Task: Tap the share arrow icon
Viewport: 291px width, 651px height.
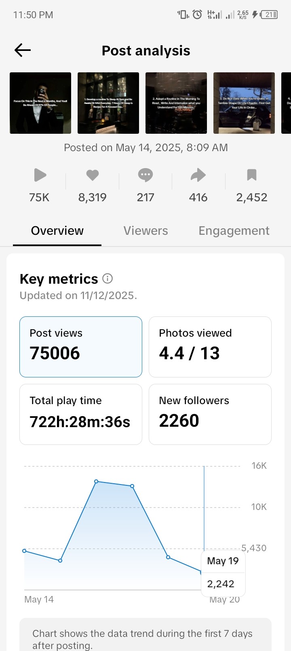Action: tap(198, 175)
